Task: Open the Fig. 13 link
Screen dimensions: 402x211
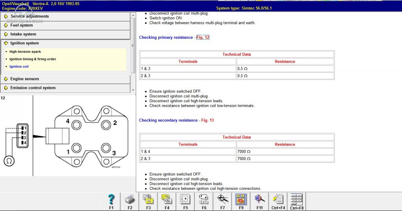Action: pos(207,120)
